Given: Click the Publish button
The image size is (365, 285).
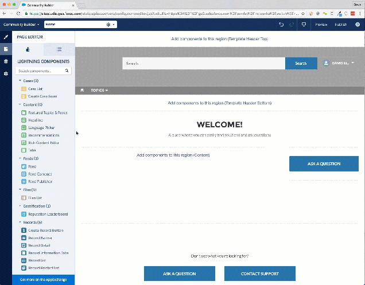Looking at the screenshot, I should tap(341, 25).
